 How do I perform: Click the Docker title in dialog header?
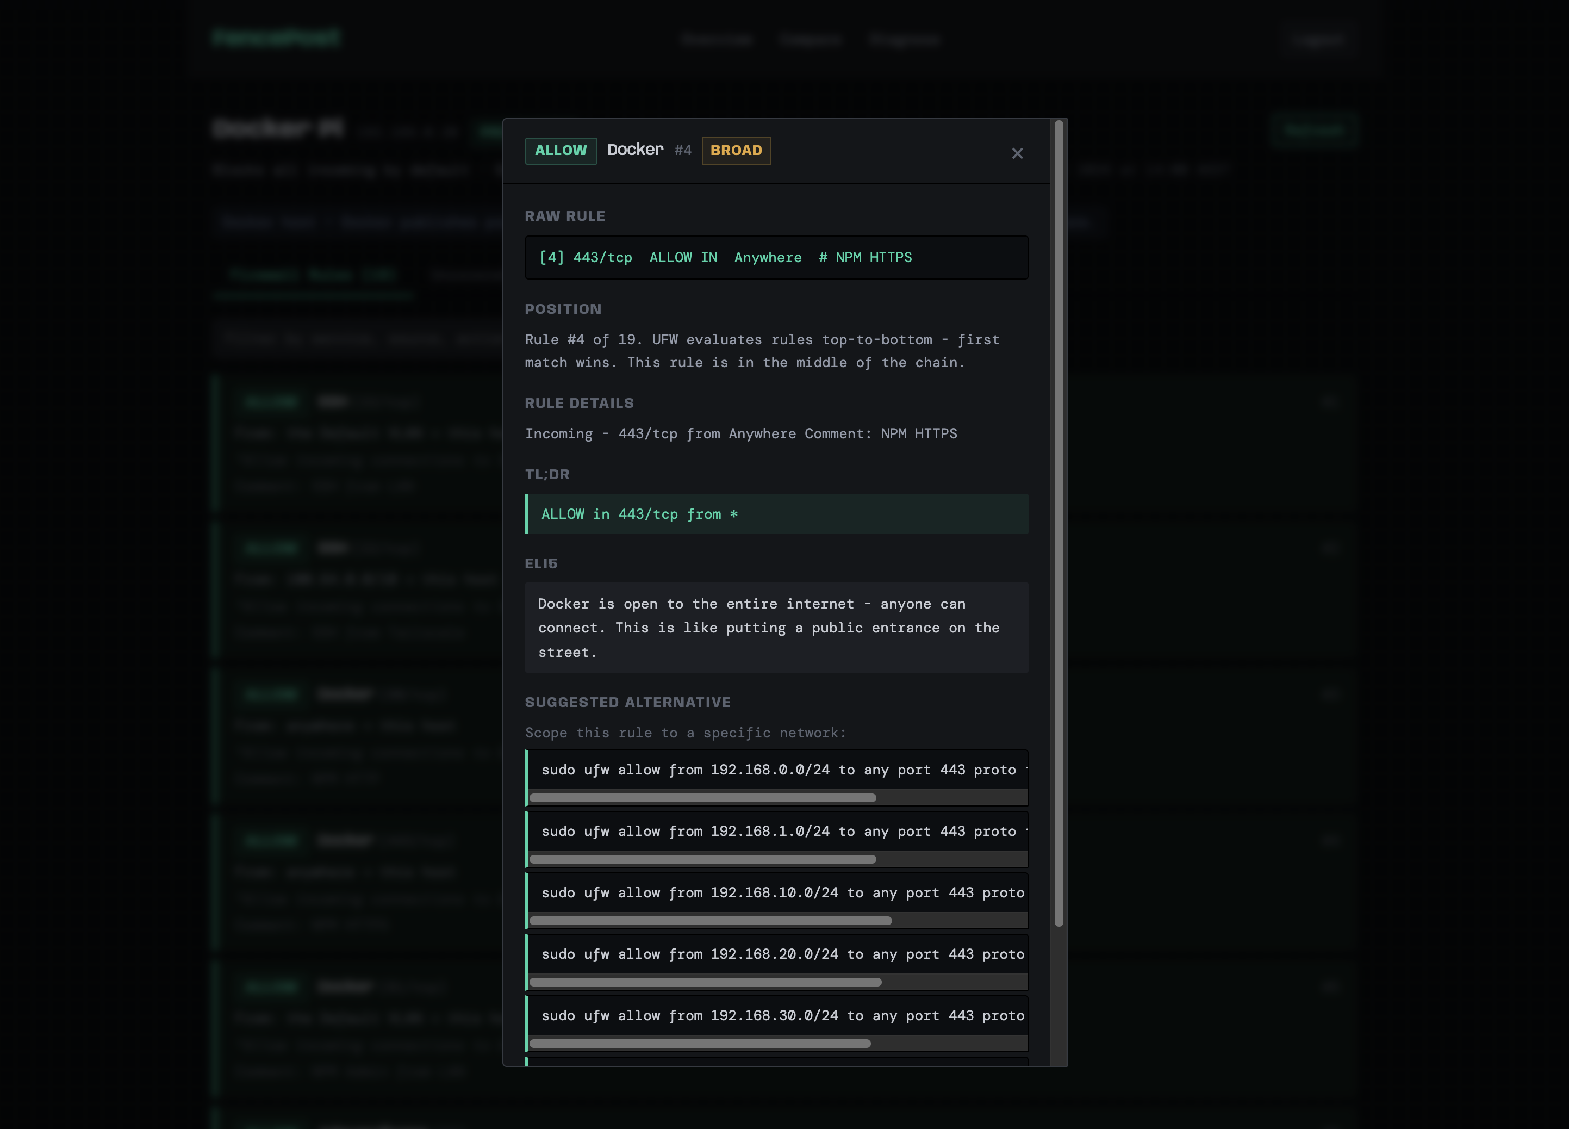click(x=635, y=150)
